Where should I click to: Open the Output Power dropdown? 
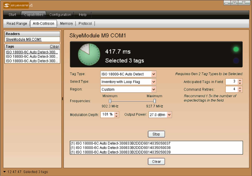point(169,115)
